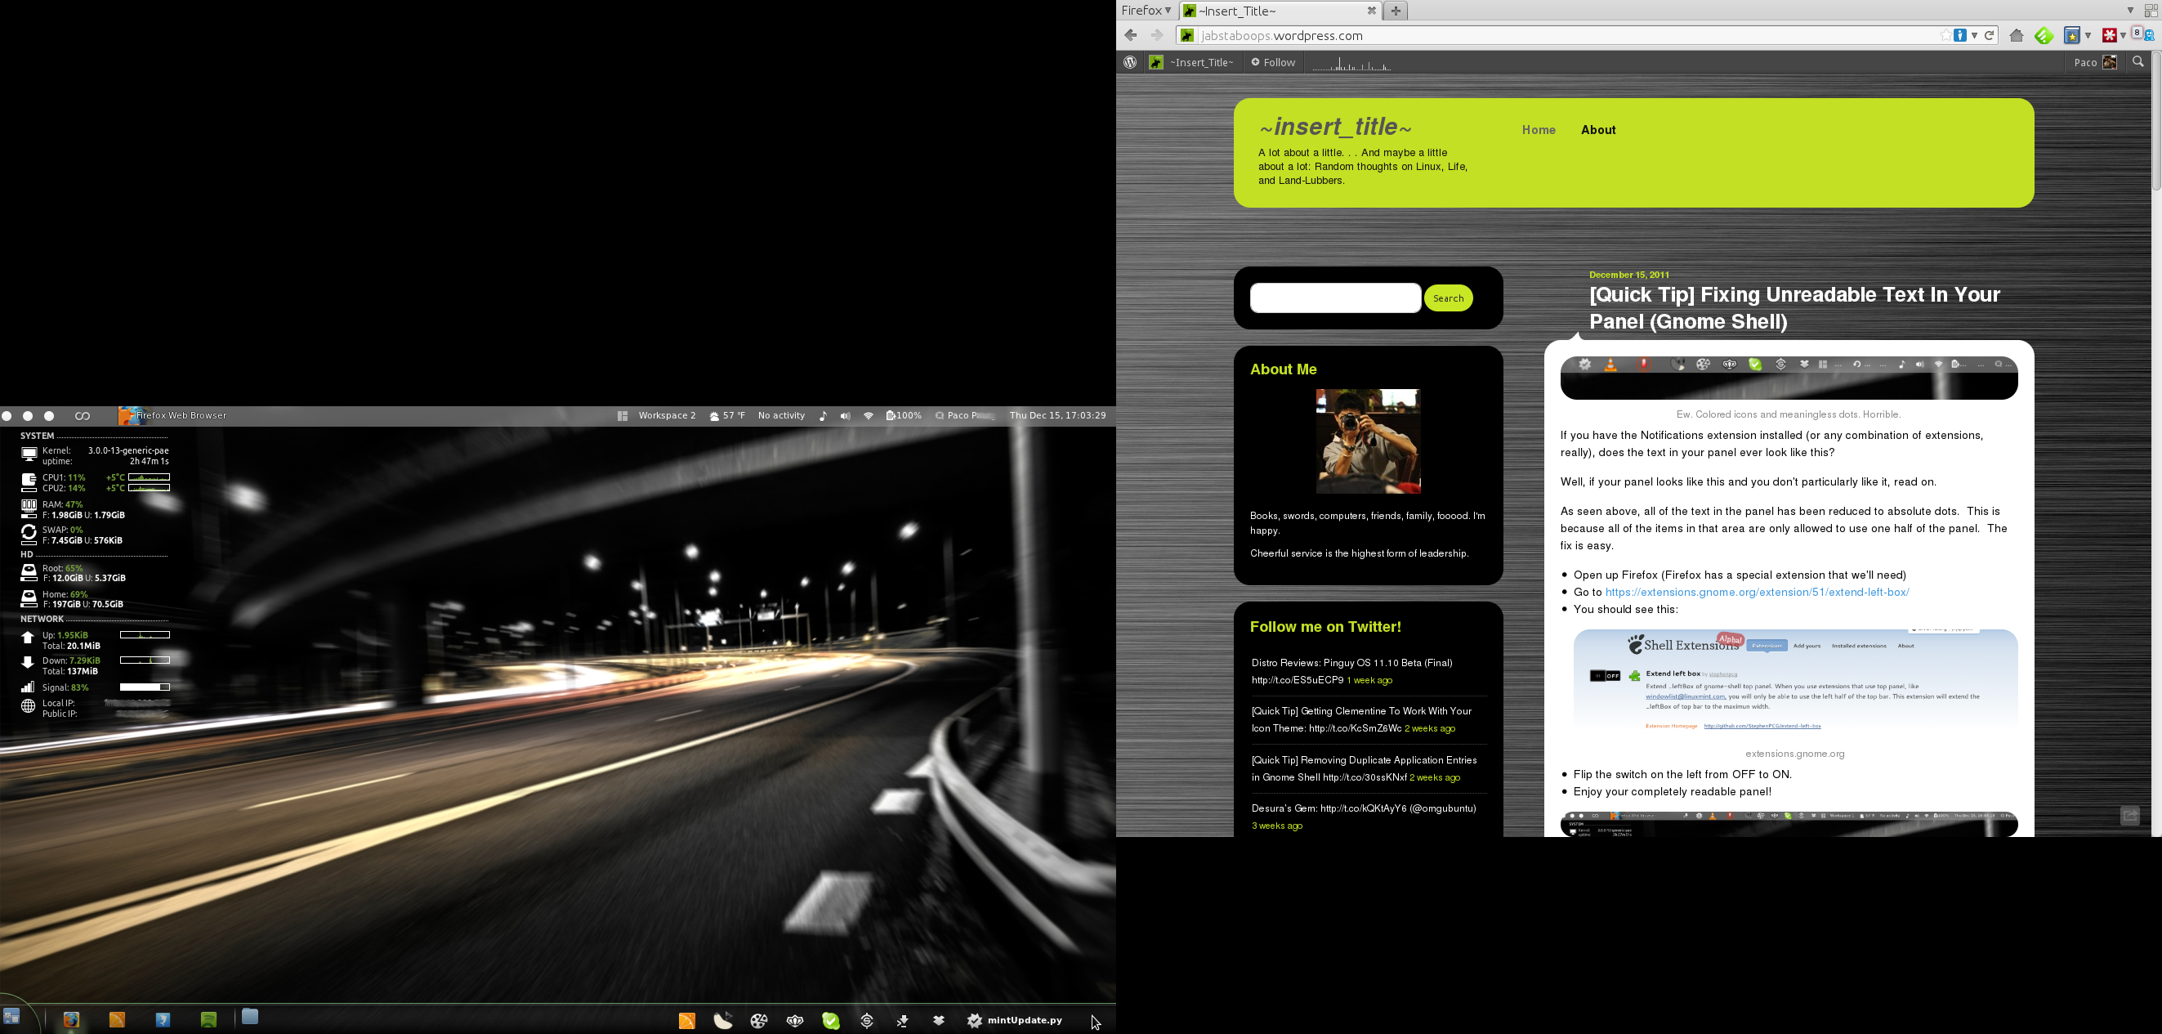The image size is (2162, 1034).
Task: Open Pinguy OS tweet 1 week ago
Action: (1369, 681)
